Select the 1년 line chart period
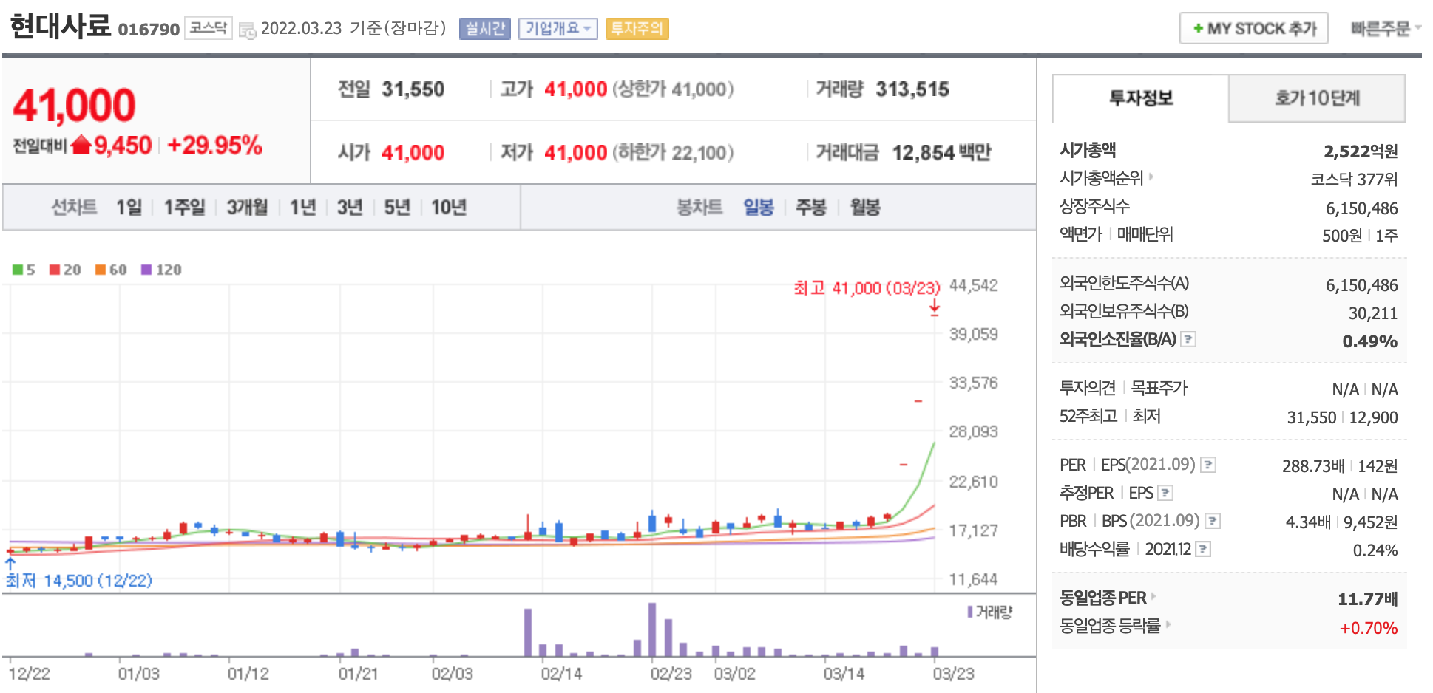 [x=302, y=207]
